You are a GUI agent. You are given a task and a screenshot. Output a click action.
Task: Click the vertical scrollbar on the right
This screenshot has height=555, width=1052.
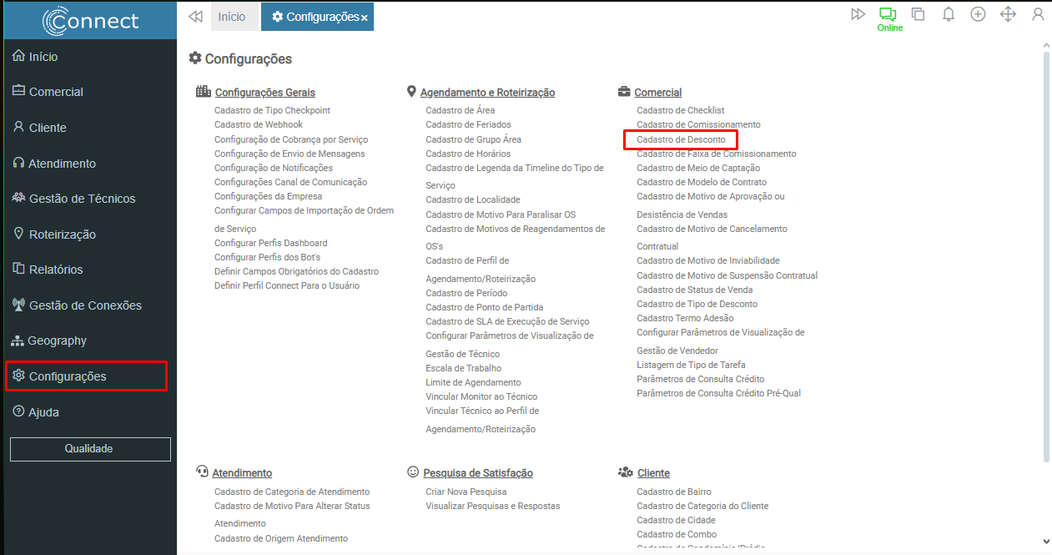(x=1046, y=250)
